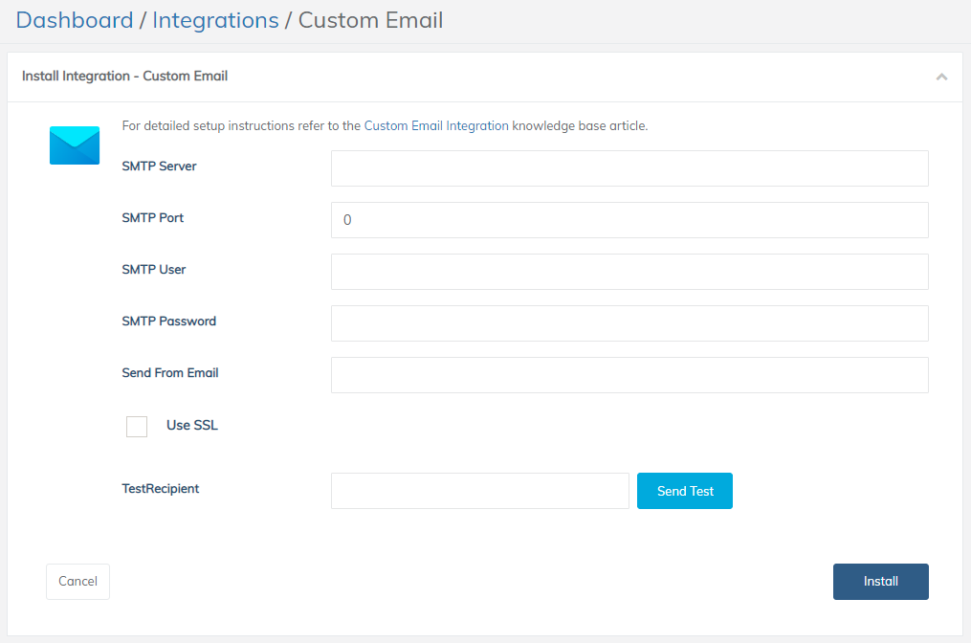This screenshot has width=971, height=643.
Task: Focus the TestRecipient input box
Action: tap(479, 491)
